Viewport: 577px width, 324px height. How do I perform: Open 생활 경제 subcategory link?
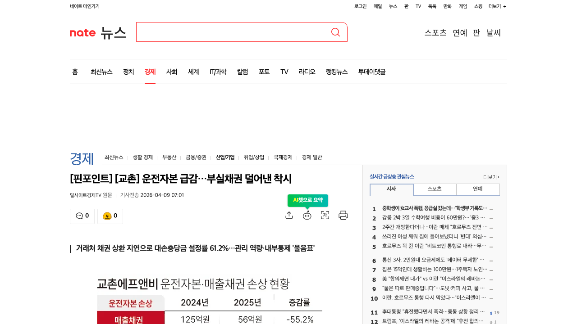(142, 157)
